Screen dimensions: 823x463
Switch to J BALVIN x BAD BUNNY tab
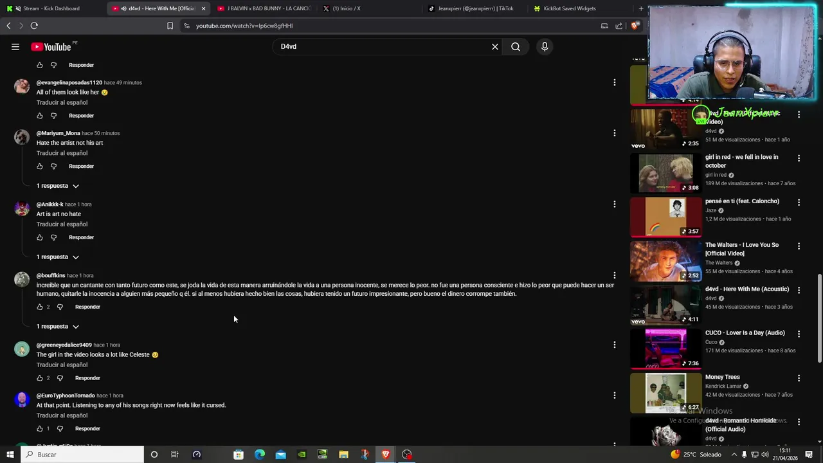(264, 8)
